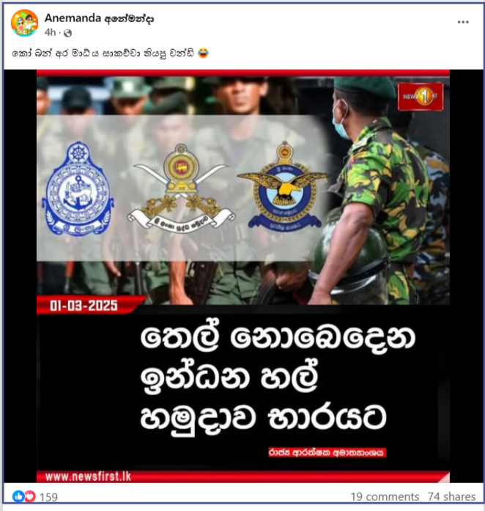Click the Anemanda page name link
Viewport: 485px width, 511px height.
point(99,18)
